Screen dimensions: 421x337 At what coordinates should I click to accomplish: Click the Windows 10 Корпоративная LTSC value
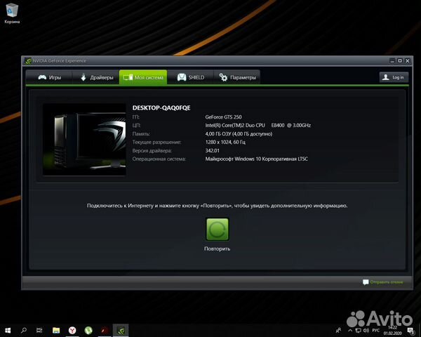click(256, 159)
